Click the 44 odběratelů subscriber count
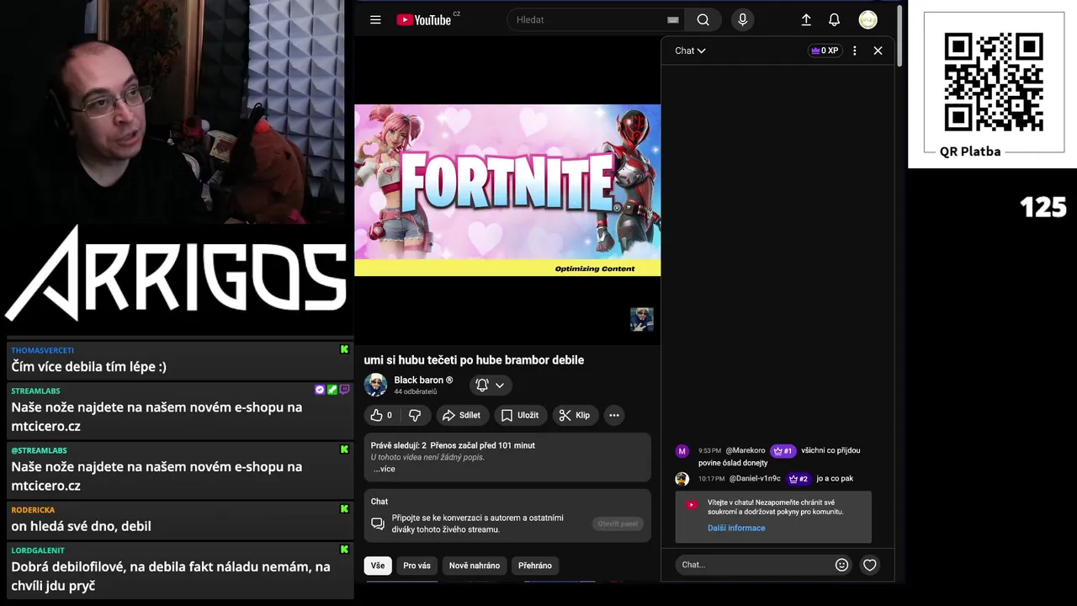 (415, 392)
